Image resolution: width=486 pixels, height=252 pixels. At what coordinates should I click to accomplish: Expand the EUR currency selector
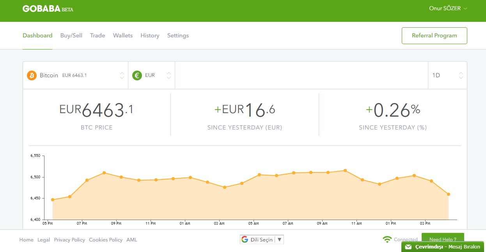(x=151, y=75)
